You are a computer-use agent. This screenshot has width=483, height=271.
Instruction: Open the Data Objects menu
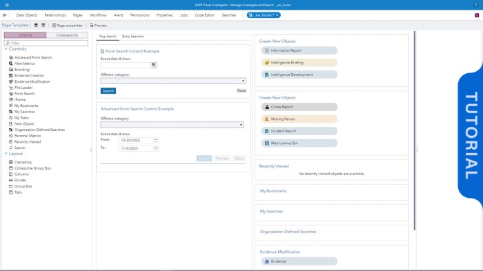(x=27, y=15)
